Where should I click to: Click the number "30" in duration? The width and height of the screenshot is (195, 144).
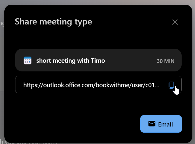coord(160,61)
